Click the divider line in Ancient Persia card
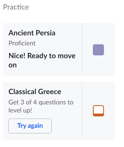The image size is (124, 147). 82,50
